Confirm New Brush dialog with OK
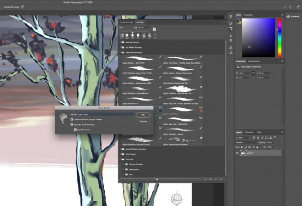 coord(143,115)
